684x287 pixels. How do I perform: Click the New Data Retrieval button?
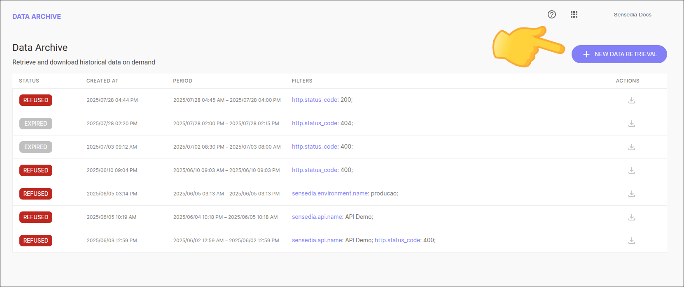pos(619,54)
